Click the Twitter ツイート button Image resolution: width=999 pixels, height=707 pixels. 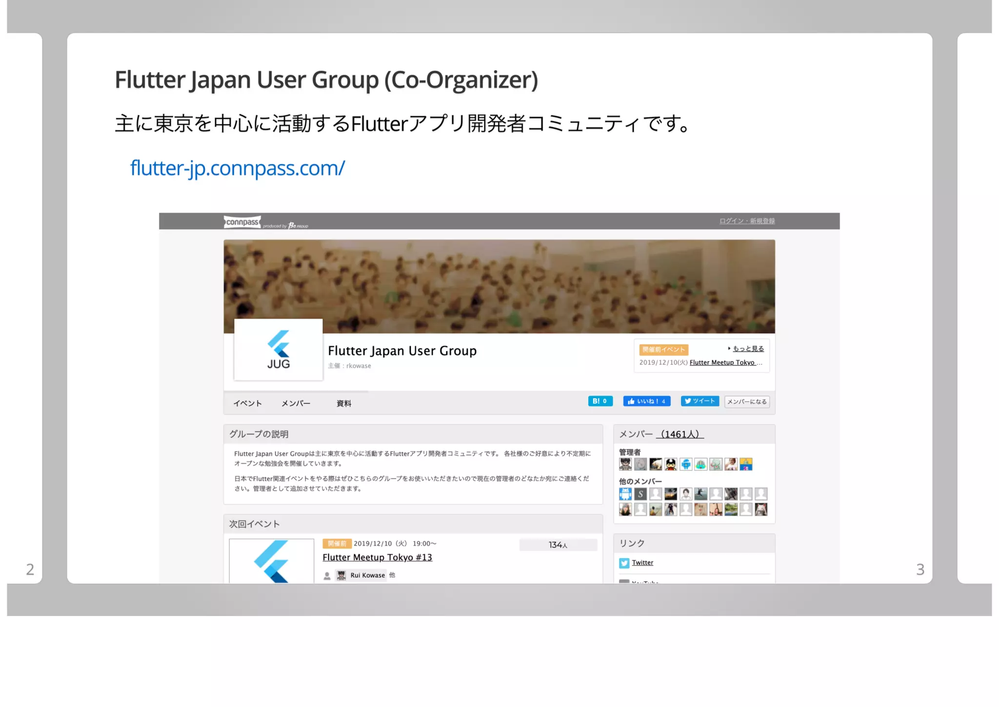[699, 401]
